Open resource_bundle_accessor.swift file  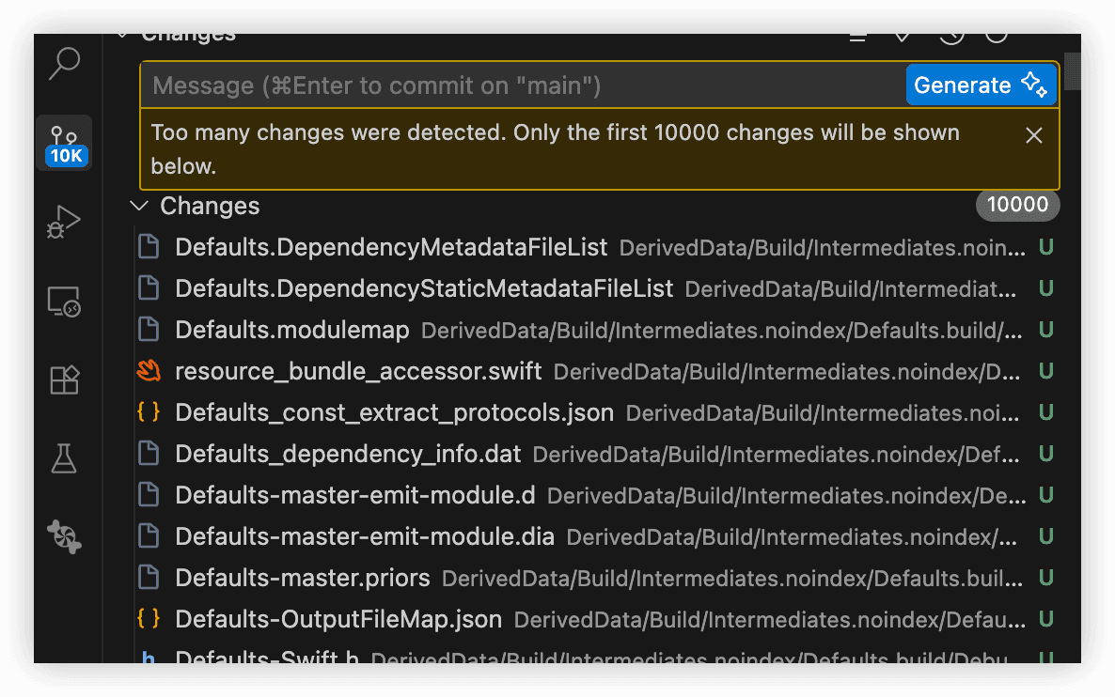coord(358,372)
